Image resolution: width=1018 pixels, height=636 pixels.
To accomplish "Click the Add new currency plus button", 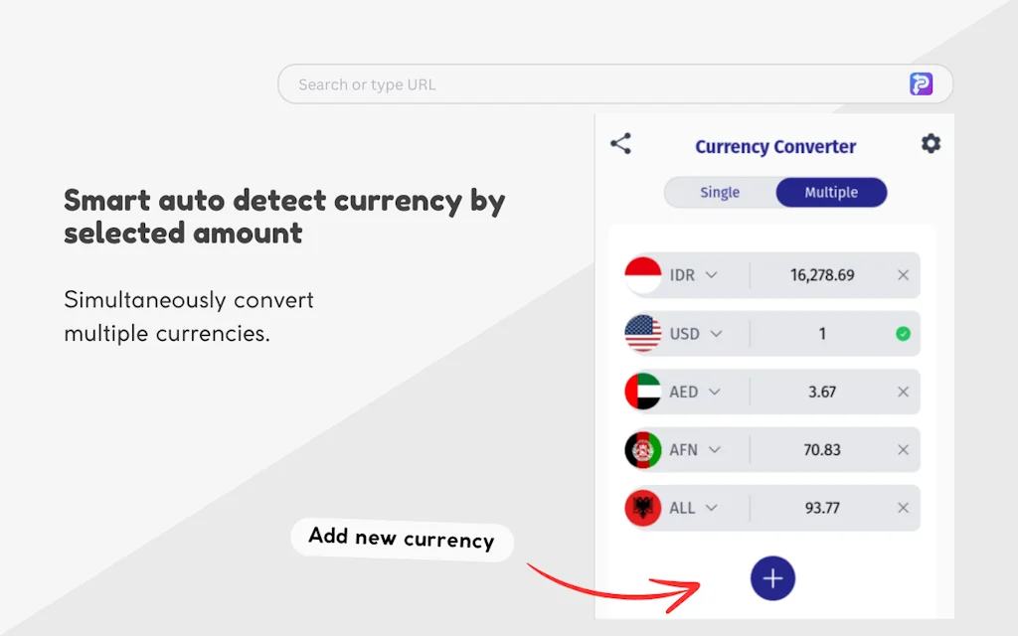I will click(x=772, y=577).
